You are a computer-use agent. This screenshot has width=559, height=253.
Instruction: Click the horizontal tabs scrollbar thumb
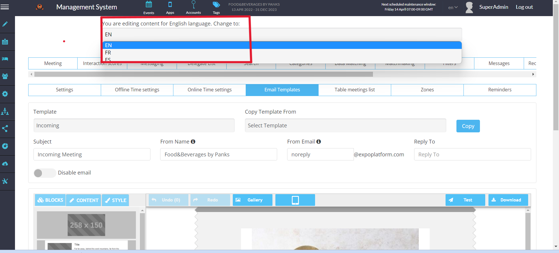204,74
